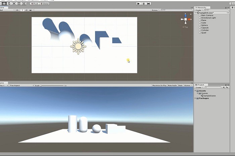Screen dimensions: 235x156
Task: Switch to the Hierarchy tab
Action: [201, 7]
